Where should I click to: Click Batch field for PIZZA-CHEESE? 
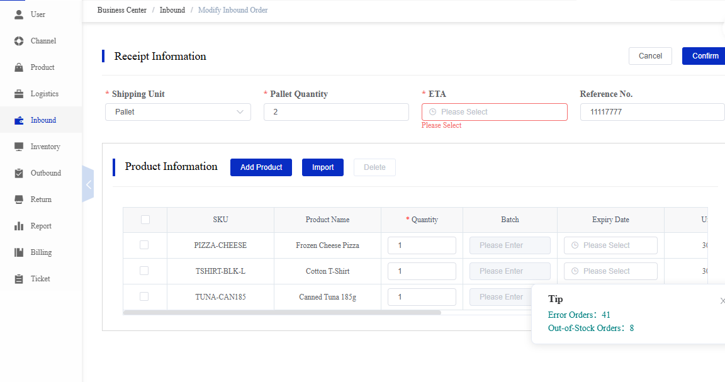tap(510, 245)
